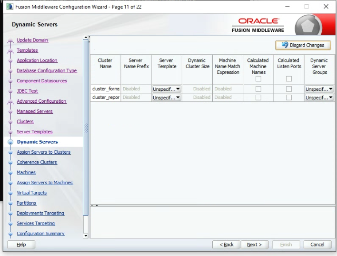Open Services Targeting step
The height and width of the screenshot is (256, 337).
click(x=36, y=223)
